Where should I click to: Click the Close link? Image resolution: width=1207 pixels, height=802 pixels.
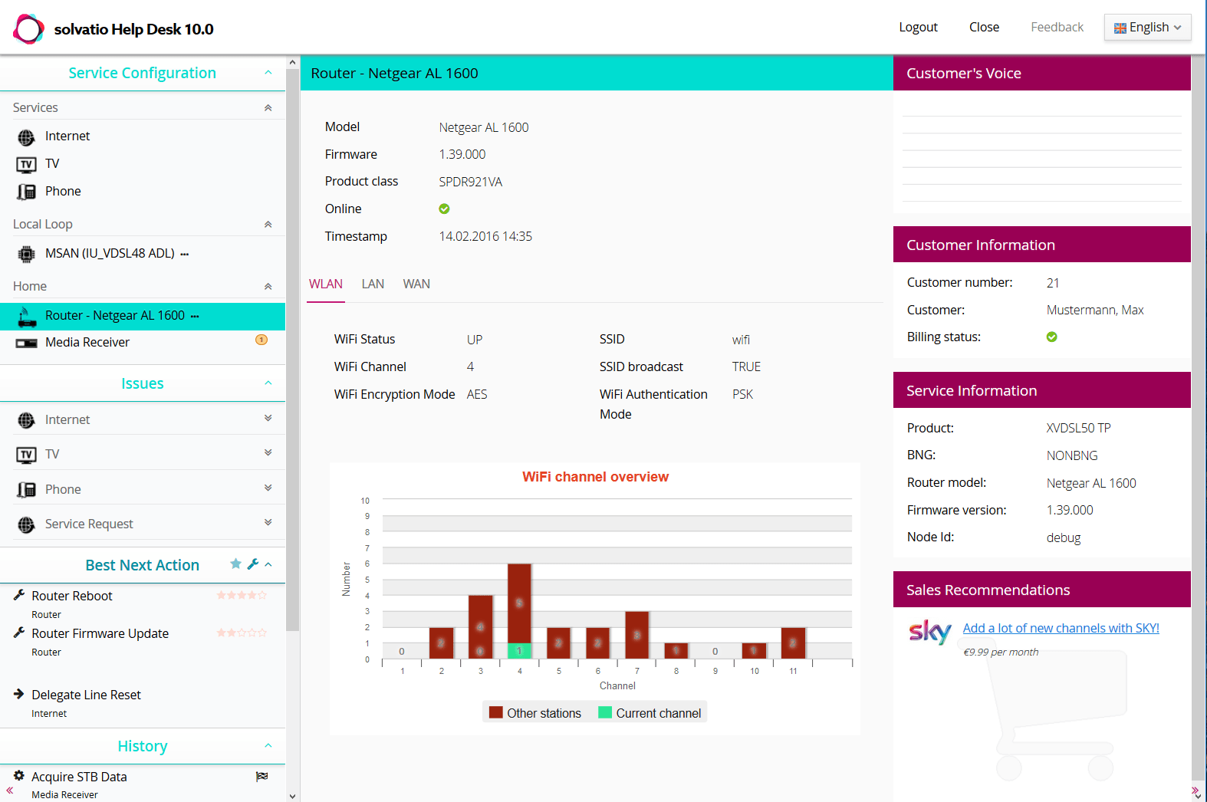click(984, 28)
